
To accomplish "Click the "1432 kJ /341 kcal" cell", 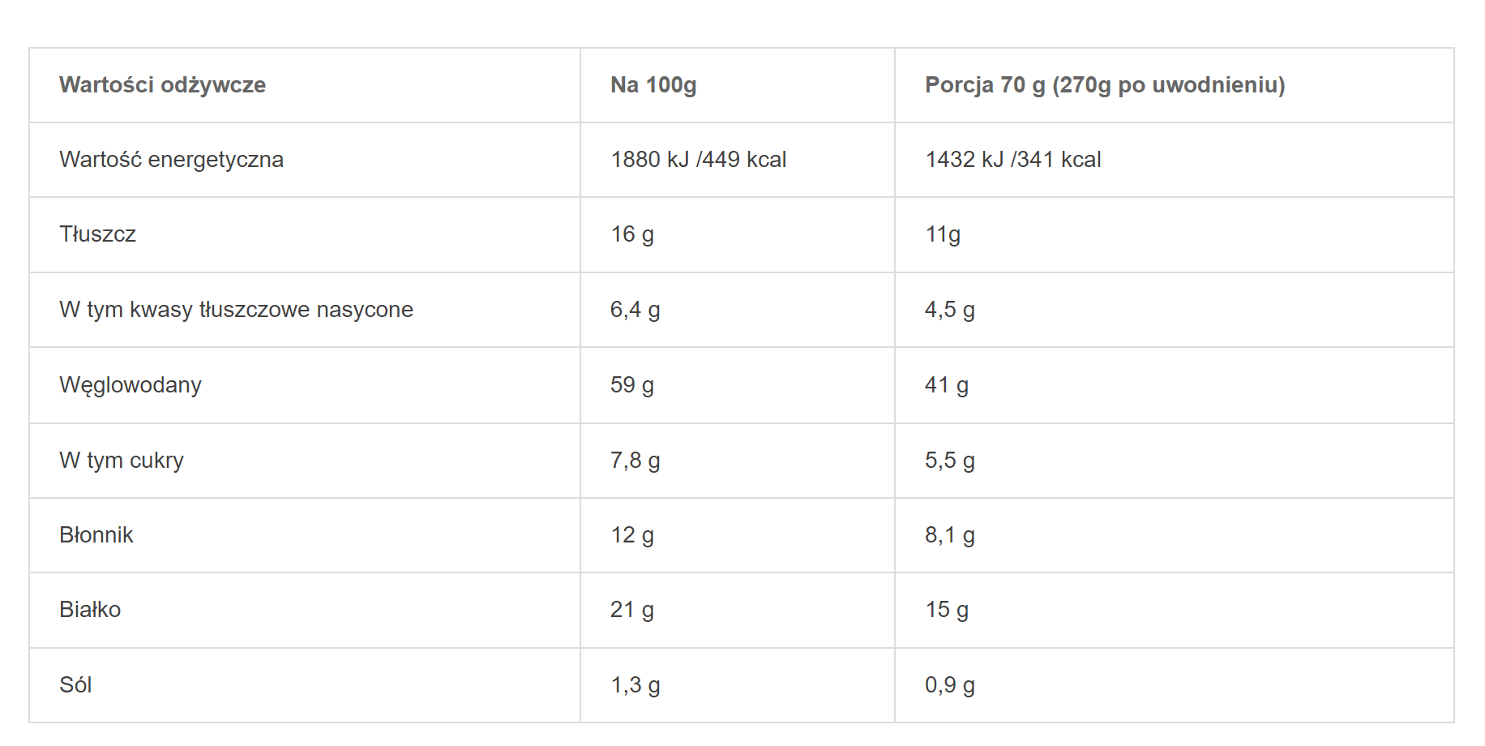I will (x=1012, y=160).
